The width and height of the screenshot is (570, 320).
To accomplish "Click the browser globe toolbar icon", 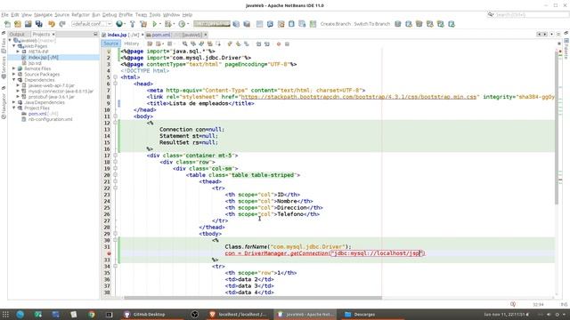I will (118, 24).
